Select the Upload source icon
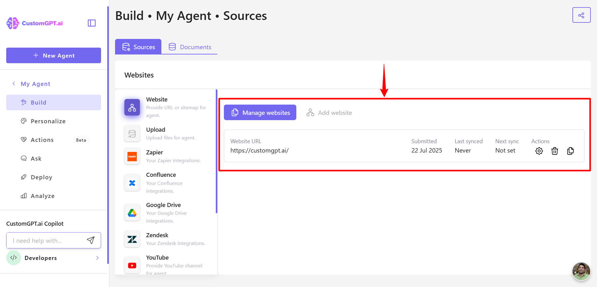 pyautogui.click(x=132, y=134)
